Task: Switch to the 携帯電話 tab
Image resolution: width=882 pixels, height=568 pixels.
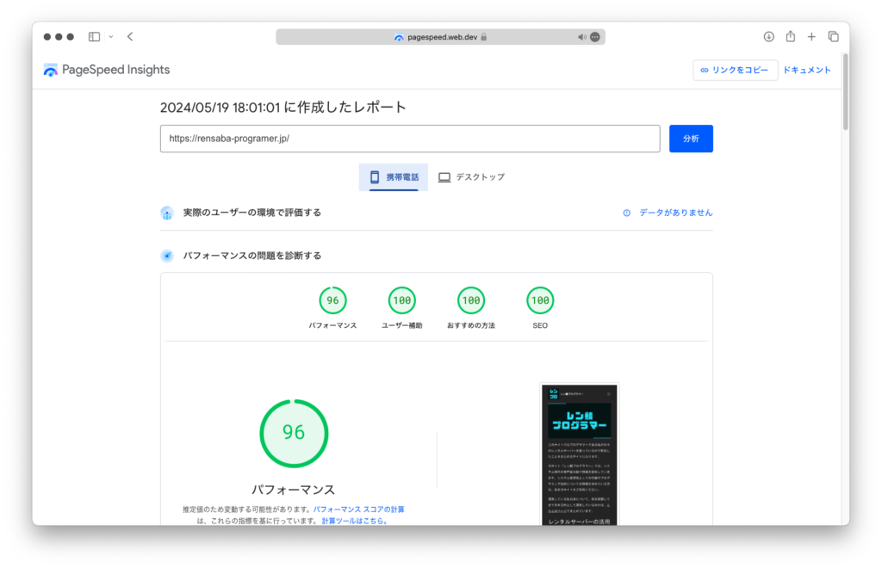Action: (x=394, y=177)
